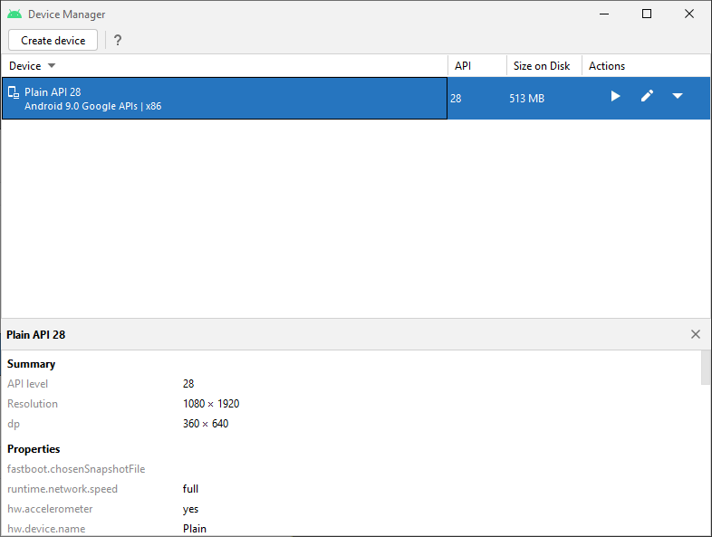Click the Properties section heading
The height and width of the screenshot is (537, 712).
click(34, 449)
